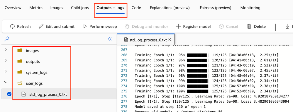Click the Delete label in toolbar

tap(260, 27)
